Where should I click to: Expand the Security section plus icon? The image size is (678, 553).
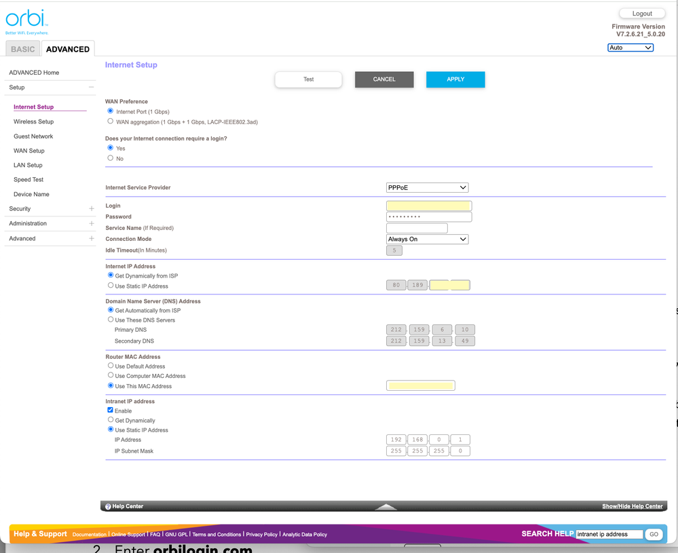tap(91, 209)
